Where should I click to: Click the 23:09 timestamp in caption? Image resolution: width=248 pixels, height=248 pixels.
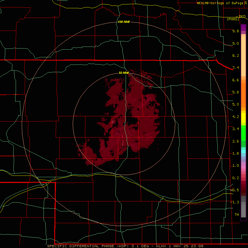tap(197, 246)
